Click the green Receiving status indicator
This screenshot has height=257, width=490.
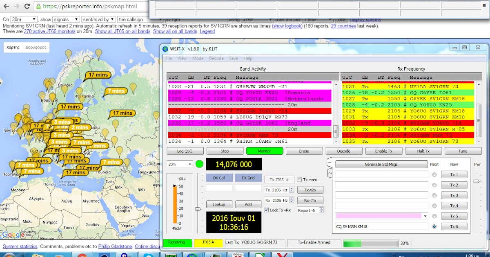click(177, 242)
